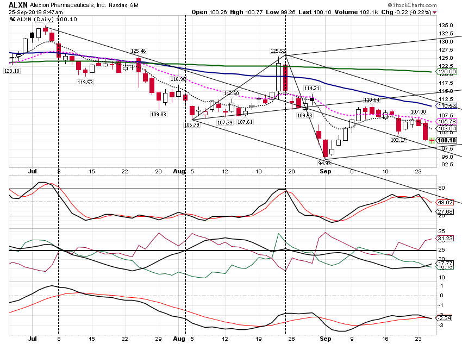
Task: Click the 114.21 price annotation
Action: 312,89
